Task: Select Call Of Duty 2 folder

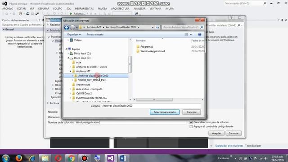Action: [x=84, y=94]
